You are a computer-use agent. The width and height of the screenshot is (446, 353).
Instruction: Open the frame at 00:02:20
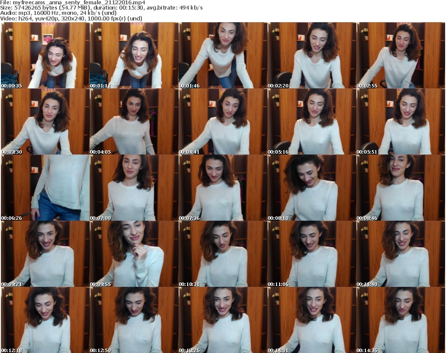click(x=312, y=55)
